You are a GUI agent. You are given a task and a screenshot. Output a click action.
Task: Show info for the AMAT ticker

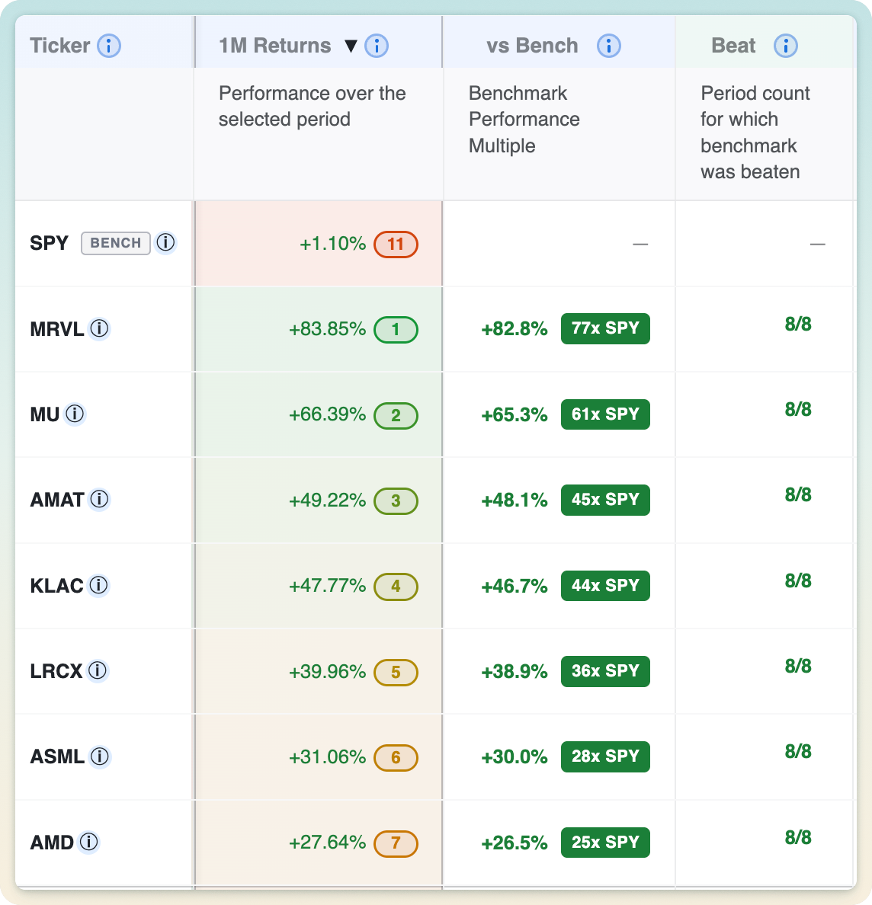coord(99,499)
